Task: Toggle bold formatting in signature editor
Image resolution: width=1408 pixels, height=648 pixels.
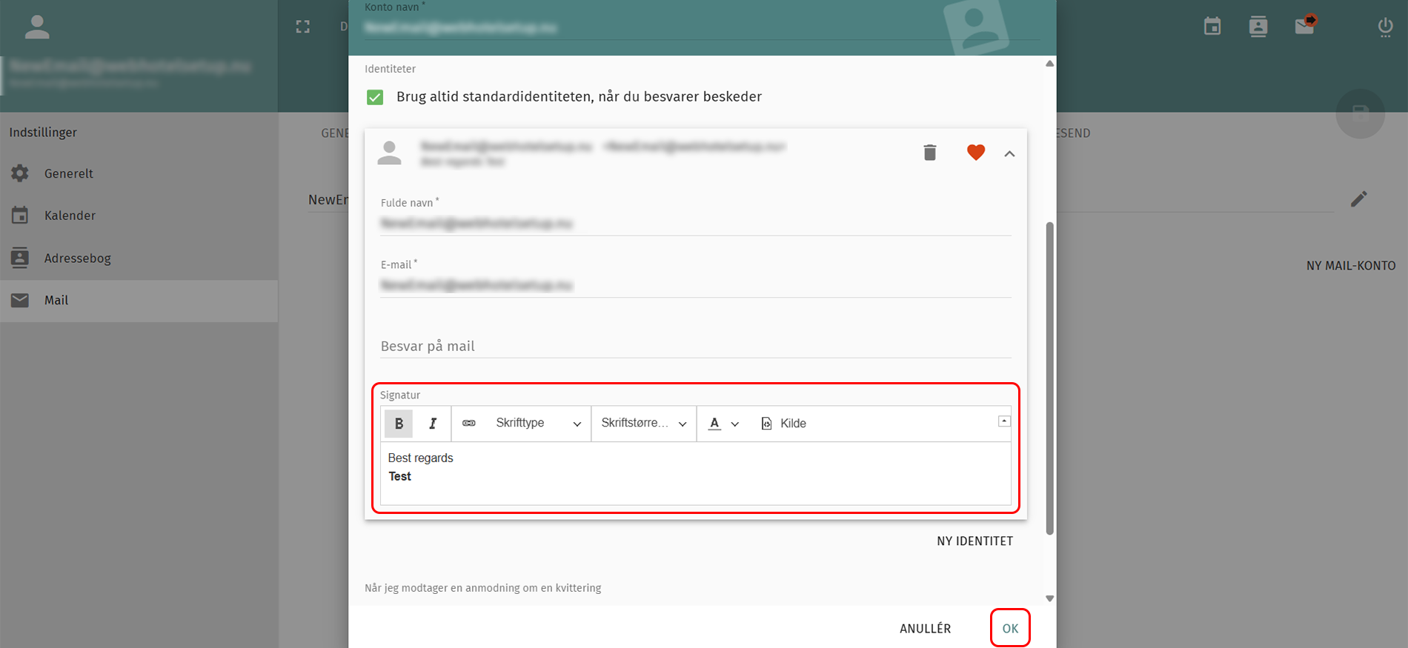Action: pyautogui.click(x=399, y=424)
